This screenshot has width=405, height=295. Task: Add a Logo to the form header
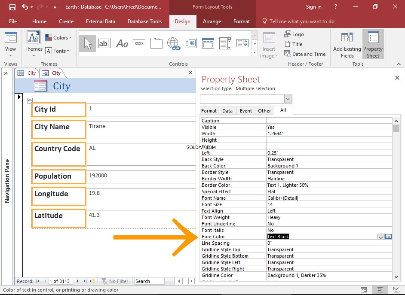click(294, 34)
